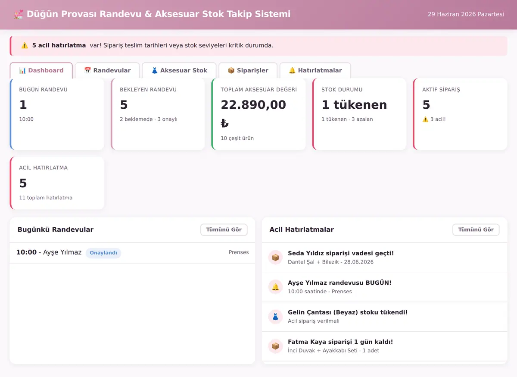Click package icon beside Fatma Kaya reminder
The width and height of the screenshot is (517, 377).
pos(275,346)
